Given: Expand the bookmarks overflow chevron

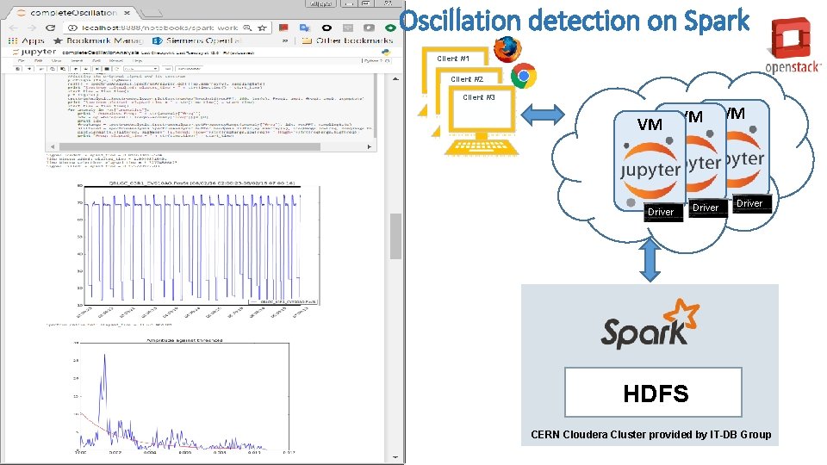Looking at the screenshot, I should (285, 40).
